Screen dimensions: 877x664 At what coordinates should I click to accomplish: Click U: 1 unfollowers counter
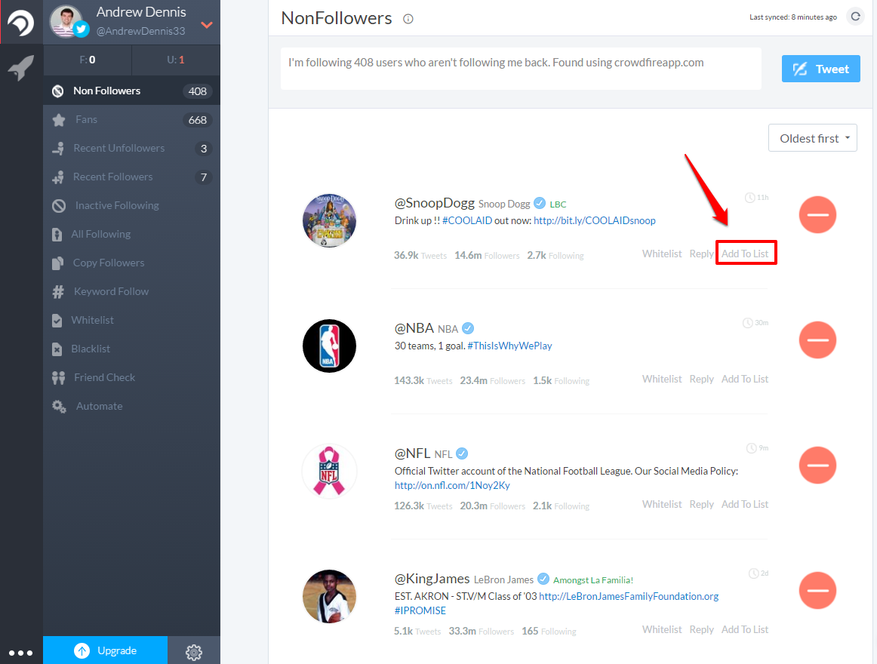point(176,60)
